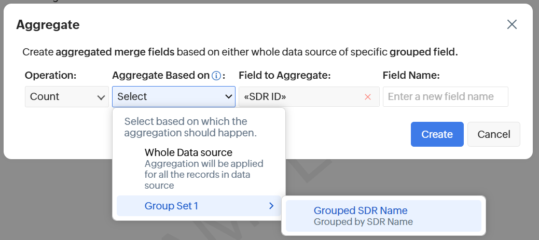Click the Aggregate dialog title
Screen dimensions: 539x240
point(48,24)
